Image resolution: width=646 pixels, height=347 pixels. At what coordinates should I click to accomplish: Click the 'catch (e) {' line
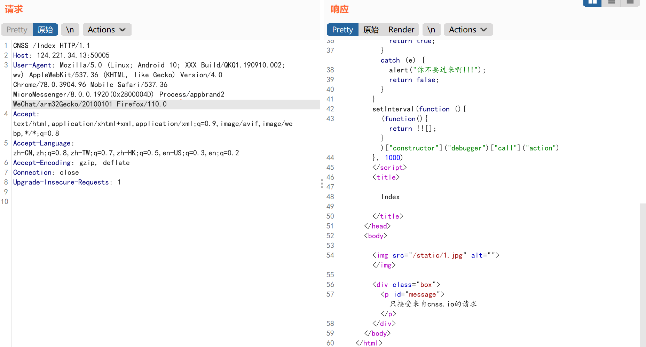403,60
